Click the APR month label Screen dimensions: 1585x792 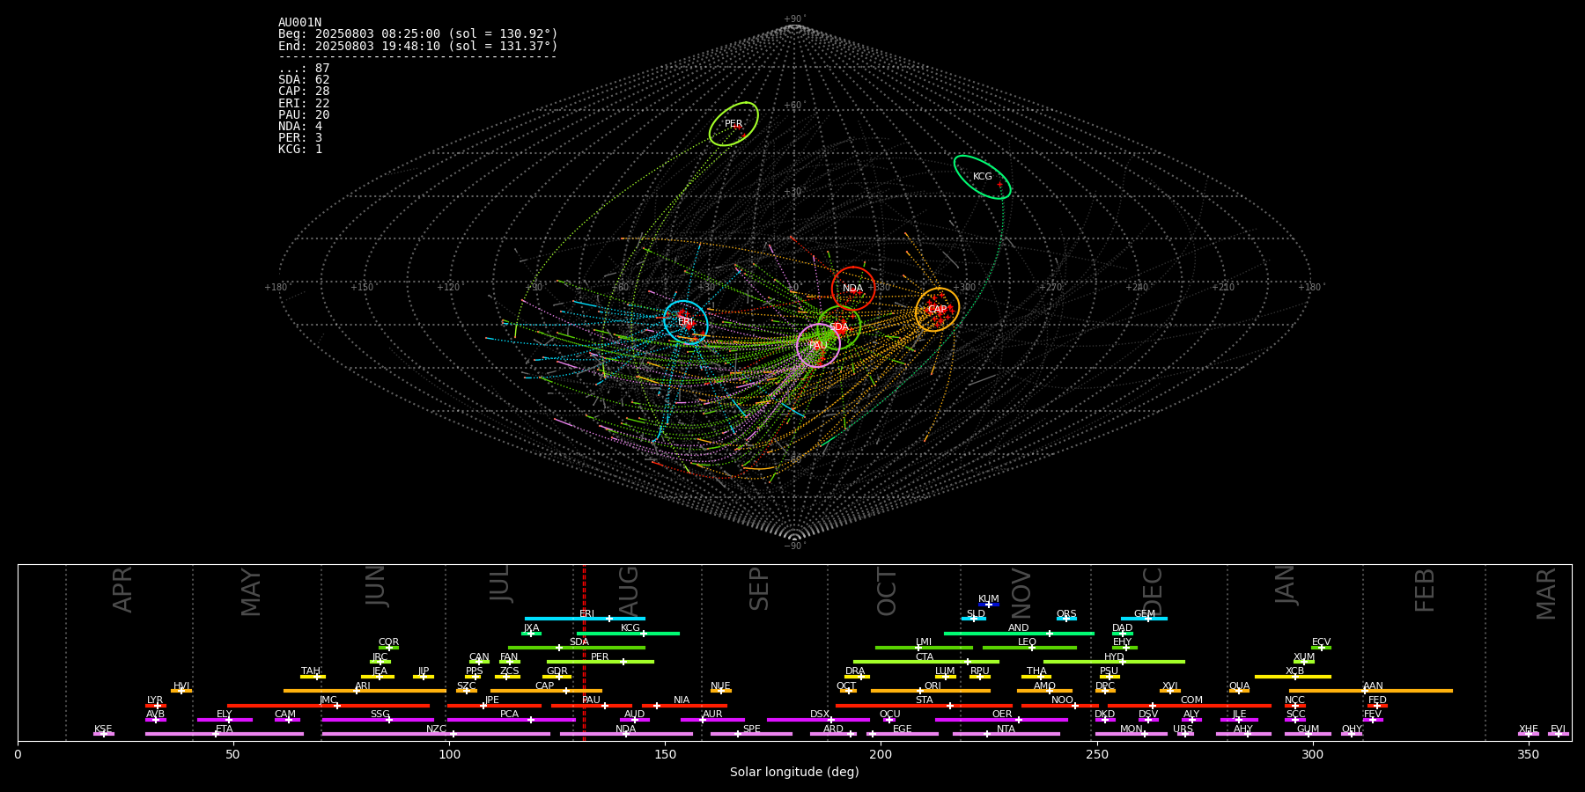(x=122, y=590)
